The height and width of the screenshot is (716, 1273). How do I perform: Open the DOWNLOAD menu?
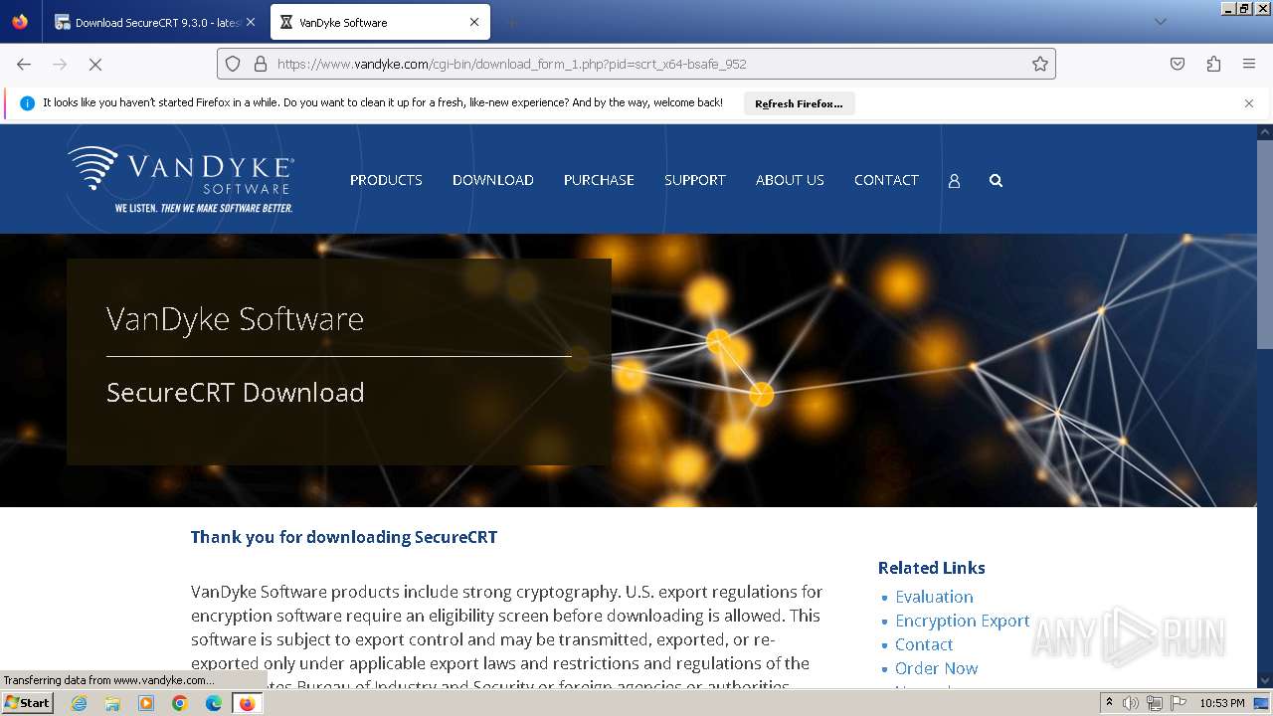493,180
